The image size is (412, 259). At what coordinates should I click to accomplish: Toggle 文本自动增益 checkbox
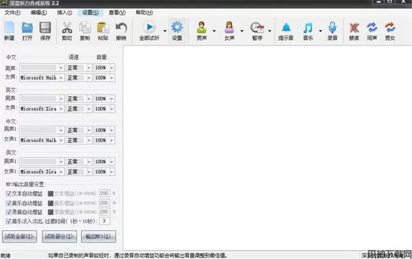[x=8, y=194]
